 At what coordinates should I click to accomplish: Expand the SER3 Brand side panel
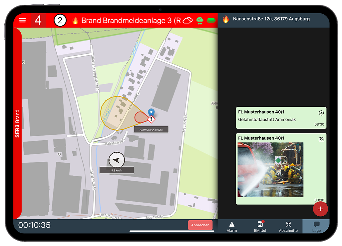click(x=17, y=123)
